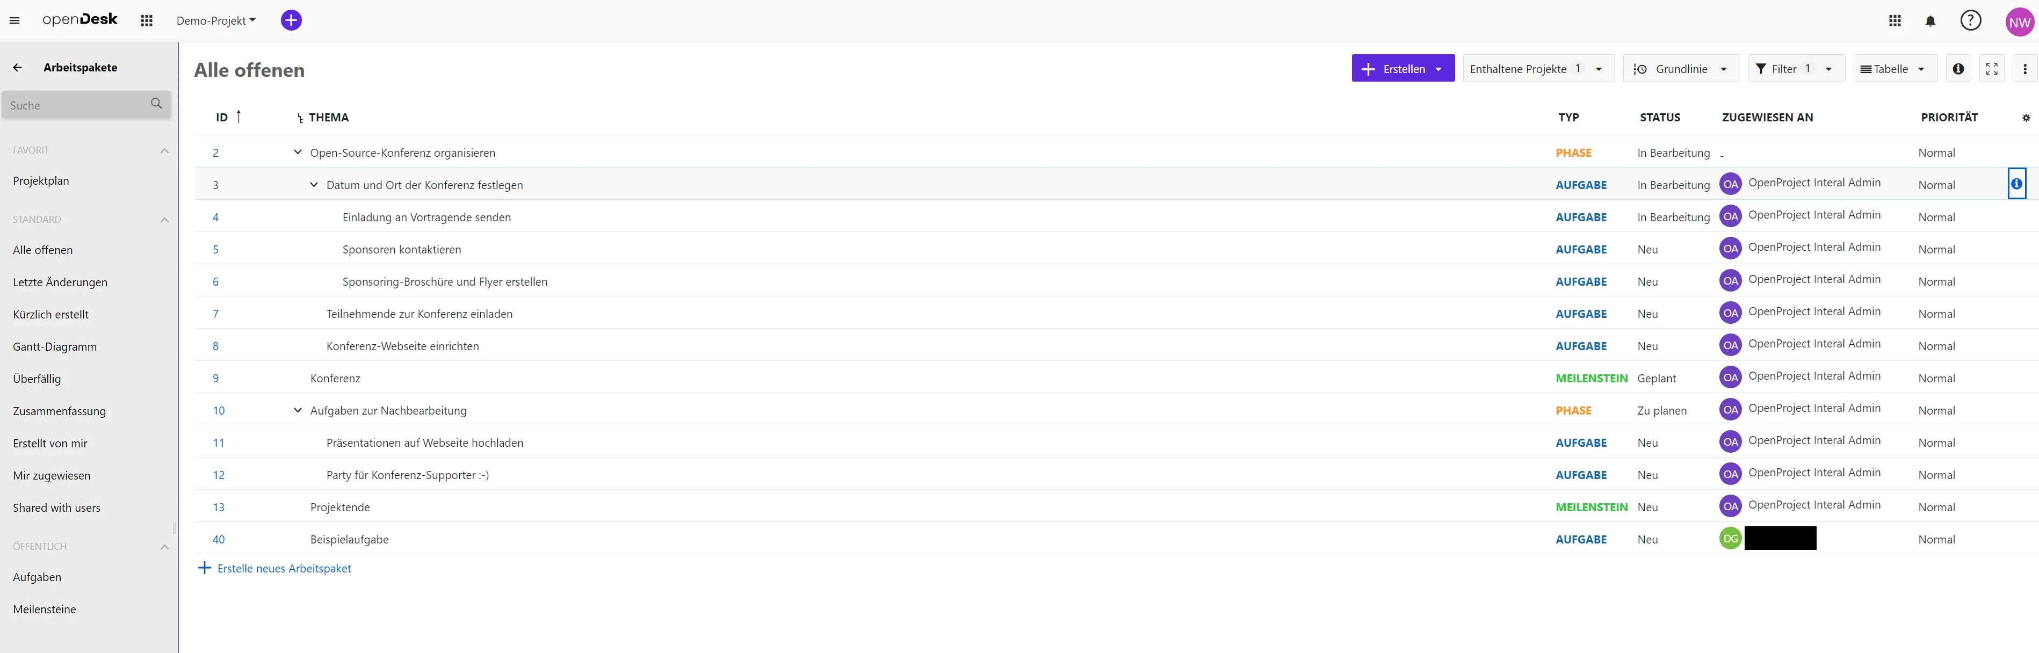The width and height of the screenshot is (2039, 653).
Task: Open the modules grid icon beside openDesk
Action: click(x=147, y=20)
